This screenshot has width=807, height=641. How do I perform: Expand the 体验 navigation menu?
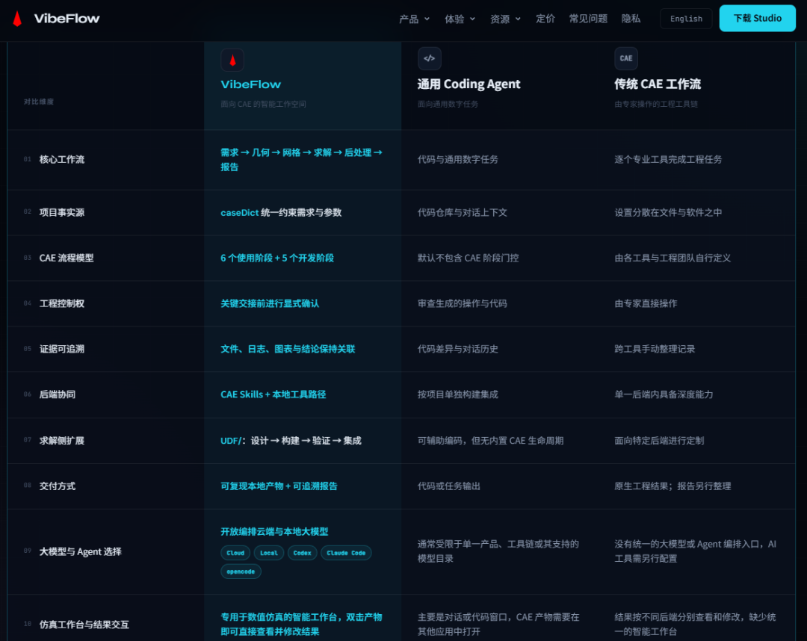coord(460,19)
